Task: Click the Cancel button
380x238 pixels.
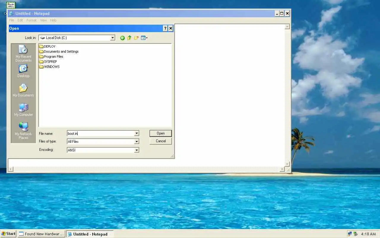Action: (161, 141)
